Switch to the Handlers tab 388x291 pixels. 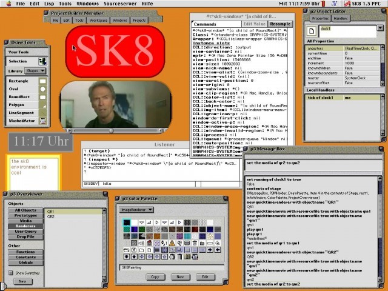click(341, 18)
